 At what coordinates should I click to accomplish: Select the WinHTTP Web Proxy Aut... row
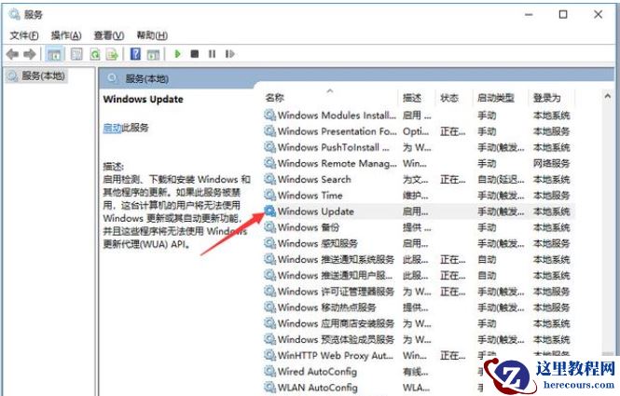[419, 355]
